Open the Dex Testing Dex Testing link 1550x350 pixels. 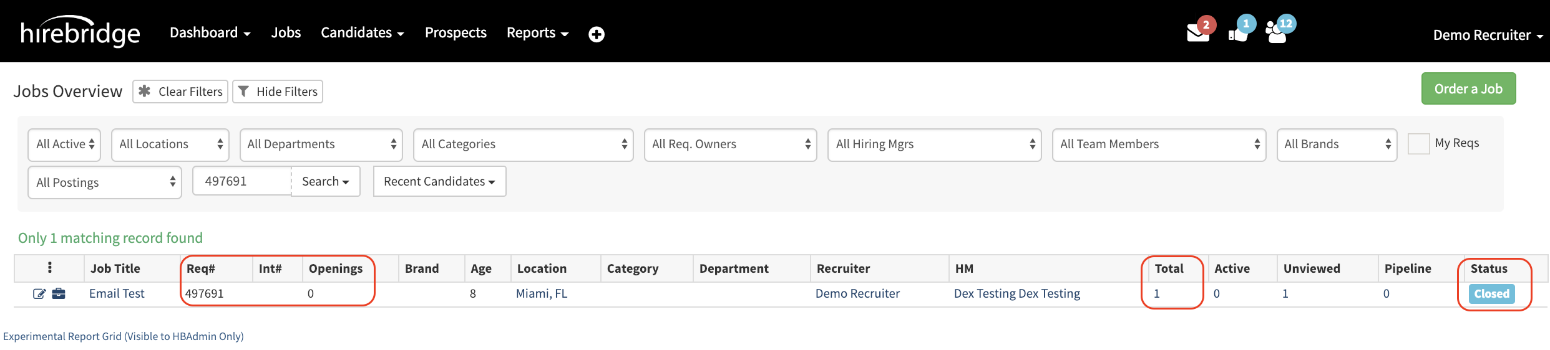tap(1017, 293)
